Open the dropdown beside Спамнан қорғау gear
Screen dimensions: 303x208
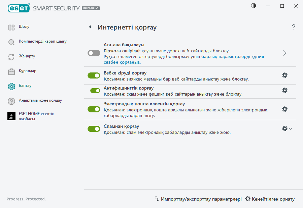click(290, 128)
